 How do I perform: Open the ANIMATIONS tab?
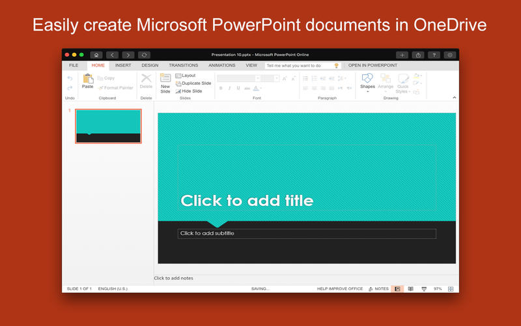(x=222, y=66)
